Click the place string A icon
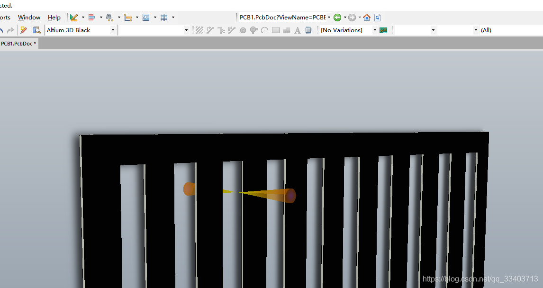Image resolution: width=543 pixels, height=288 pixels. pos(298,30)
